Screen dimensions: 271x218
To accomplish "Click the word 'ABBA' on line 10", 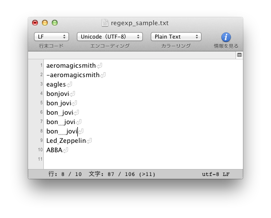I will tap(54, 150).
